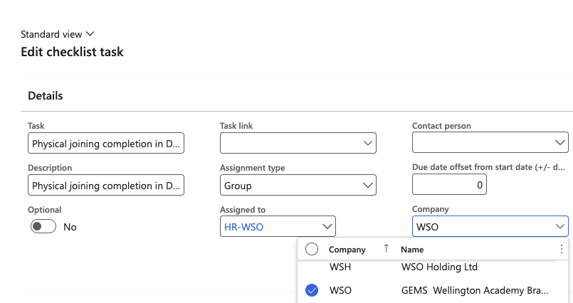Screen dimensions: 573x303
Task: Click the Company field containing WSO
Action: (490, 226)
